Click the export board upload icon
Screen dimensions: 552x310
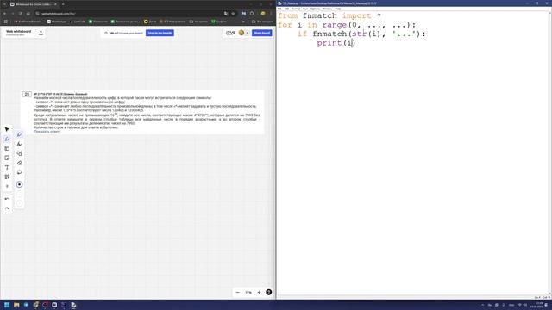tap(41, 33)
